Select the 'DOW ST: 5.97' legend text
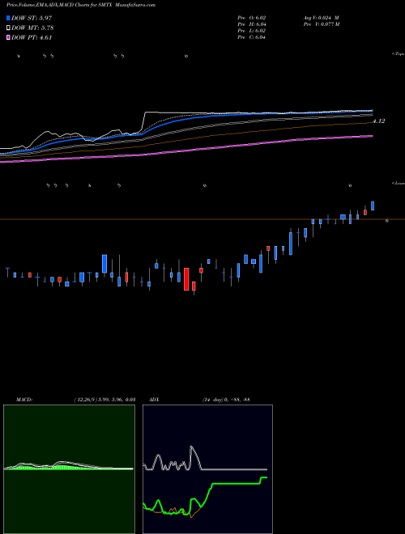 pos(32,18)
